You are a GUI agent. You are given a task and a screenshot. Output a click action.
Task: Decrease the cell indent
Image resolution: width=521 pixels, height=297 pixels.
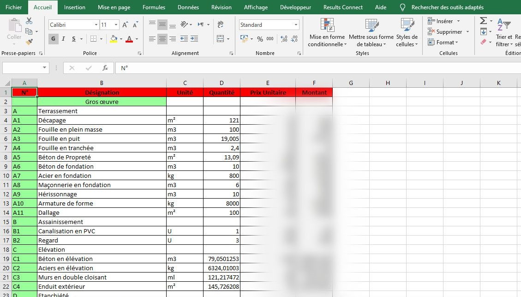click(x=184, y=39)
